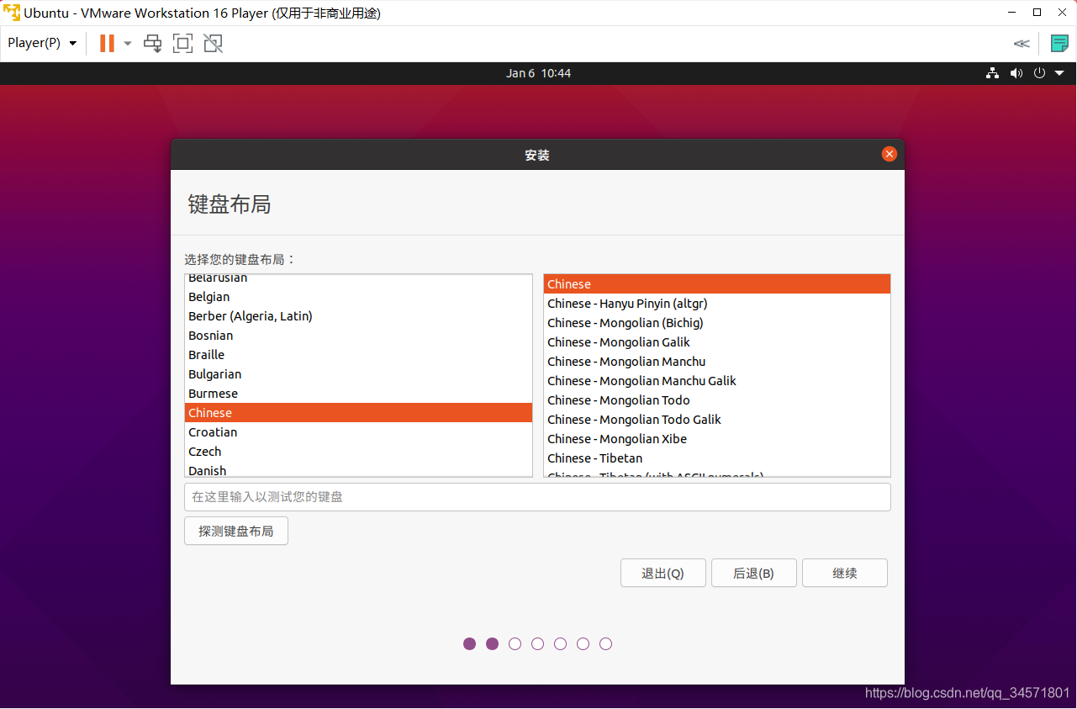Open the VMware notes/message icon

point(1059,44)
